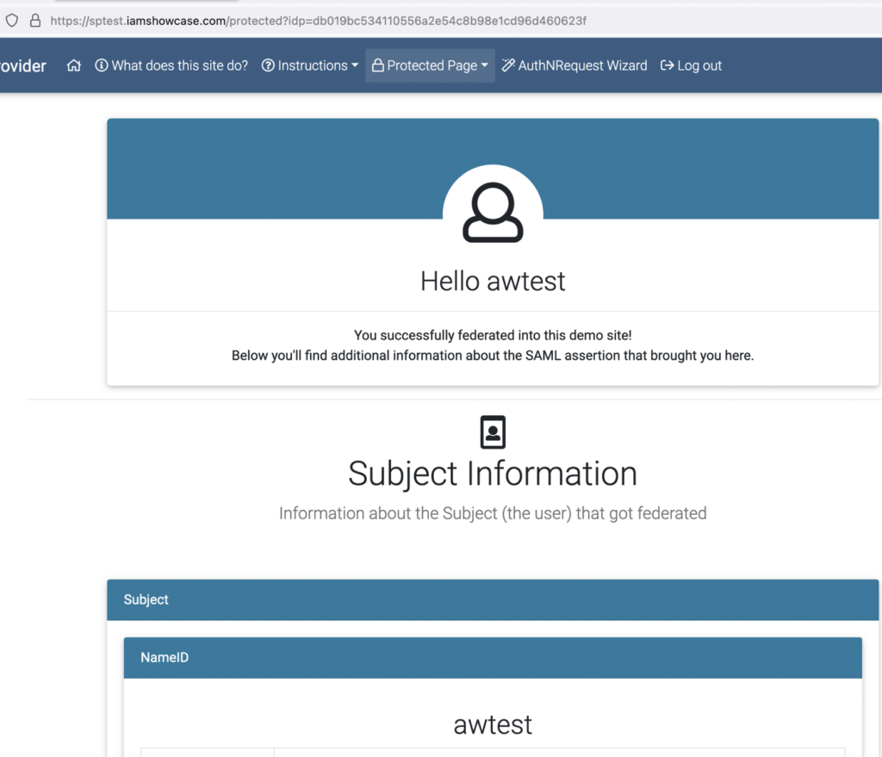
Task: Click the home icon in the navigation bar
Action: tap(74, 65)
